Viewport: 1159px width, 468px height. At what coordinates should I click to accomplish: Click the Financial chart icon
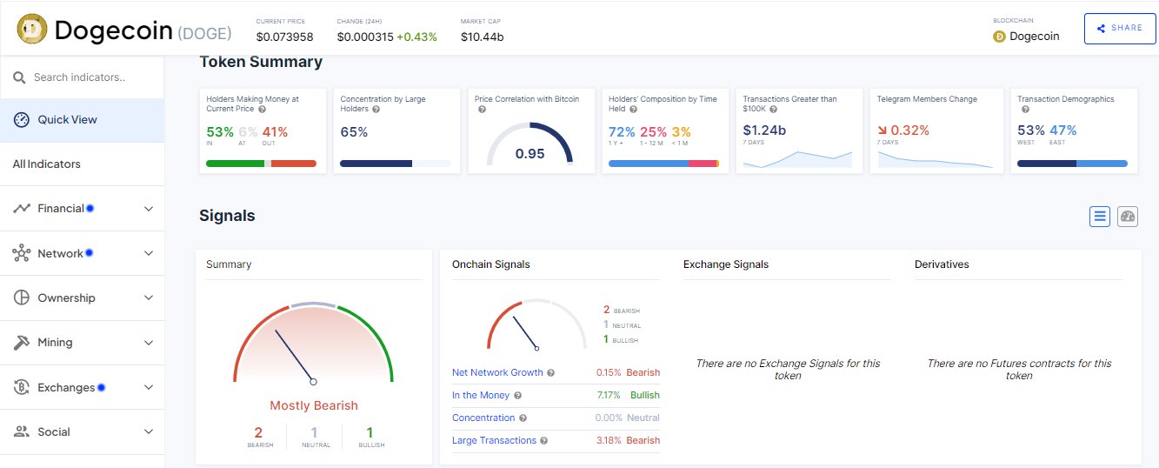tap(22, 209)
